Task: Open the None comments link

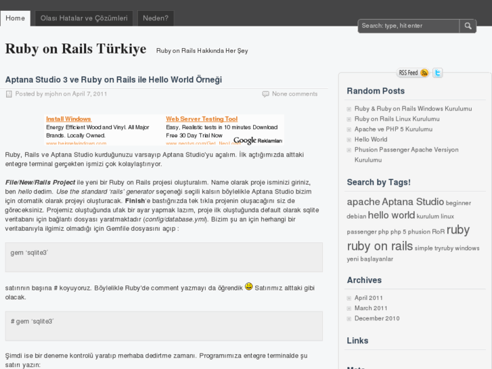Action: pyautogui.click(x=294, y=94)
